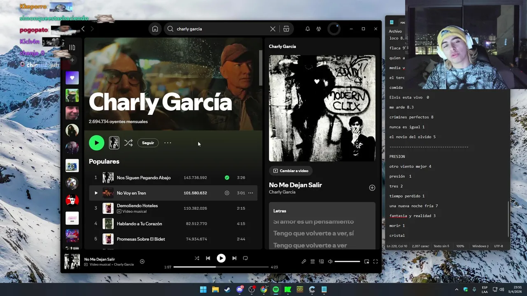This screenshot has height=296, width=527.
Task: Navigate back with the left arrow
Action: 83,29
